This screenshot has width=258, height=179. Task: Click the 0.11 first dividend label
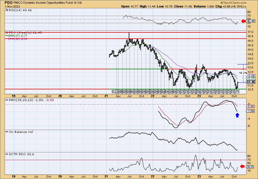(x=114, y=92)
